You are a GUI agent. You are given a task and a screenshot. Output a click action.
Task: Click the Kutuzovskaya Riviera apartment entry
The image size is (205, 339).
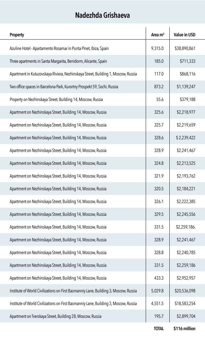(73, 74)
